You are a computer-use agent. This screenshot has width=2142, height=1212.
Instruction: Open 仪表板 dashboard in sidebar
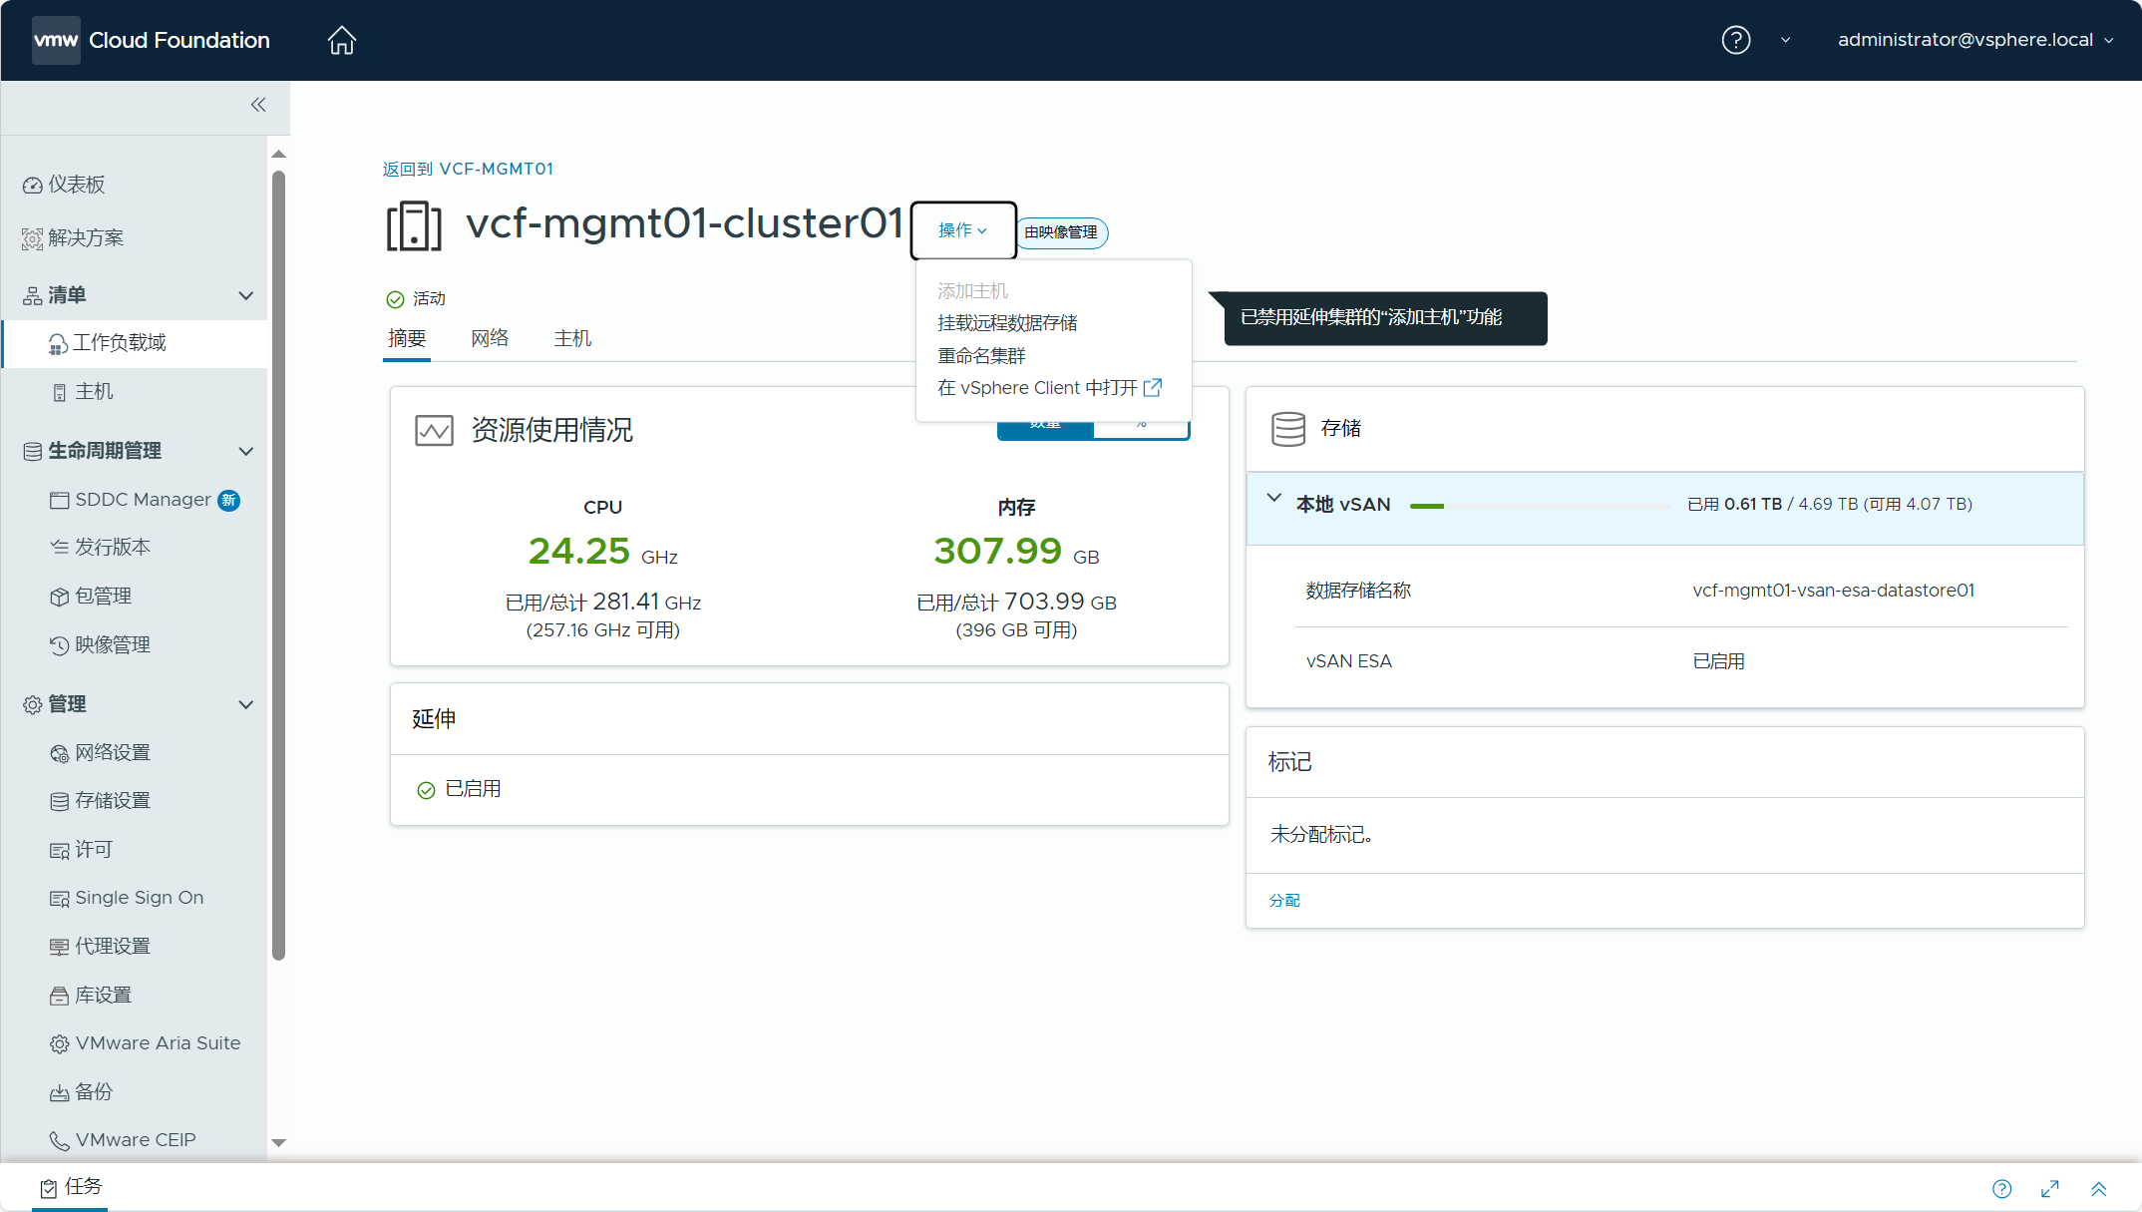click(77, 185)
